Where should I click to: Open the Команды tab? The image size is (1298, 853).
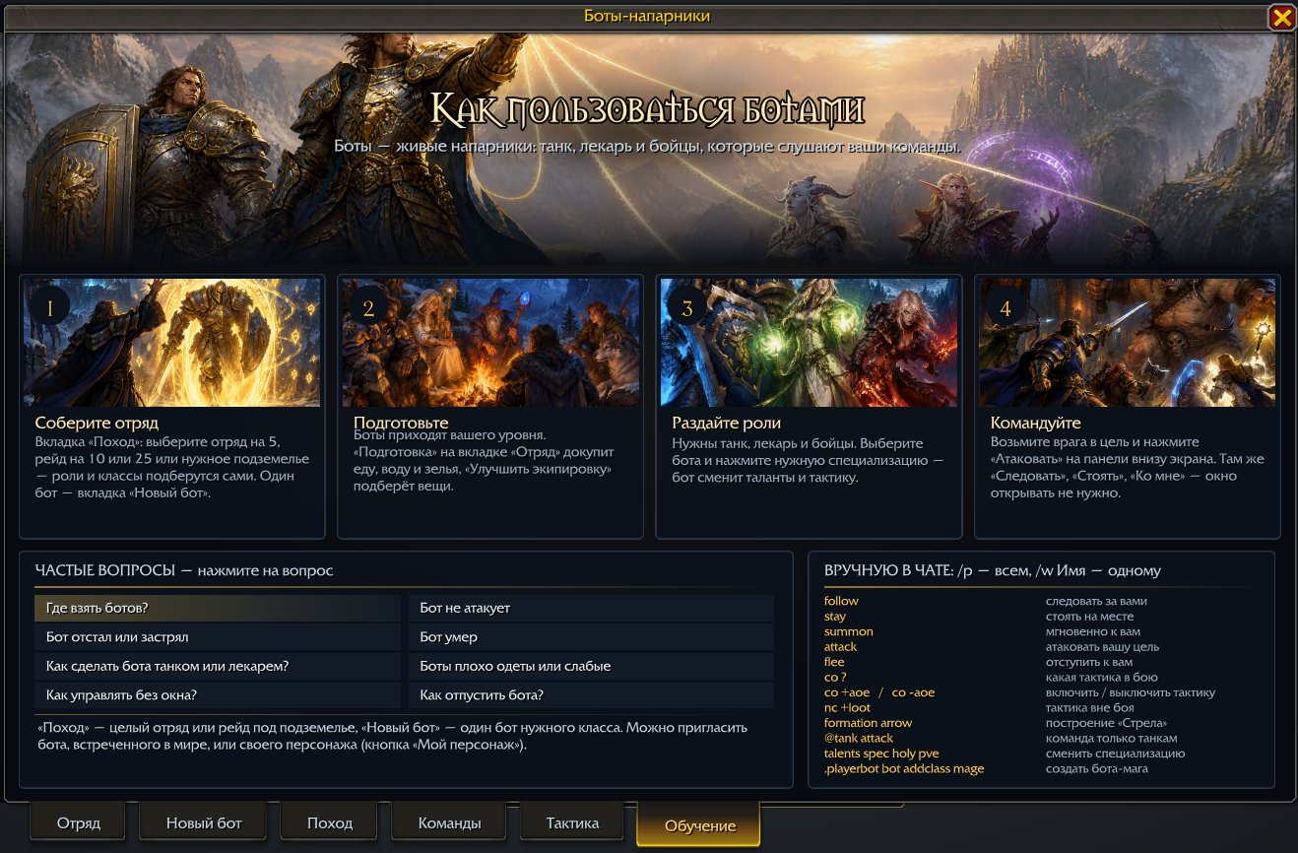[449, 822]
